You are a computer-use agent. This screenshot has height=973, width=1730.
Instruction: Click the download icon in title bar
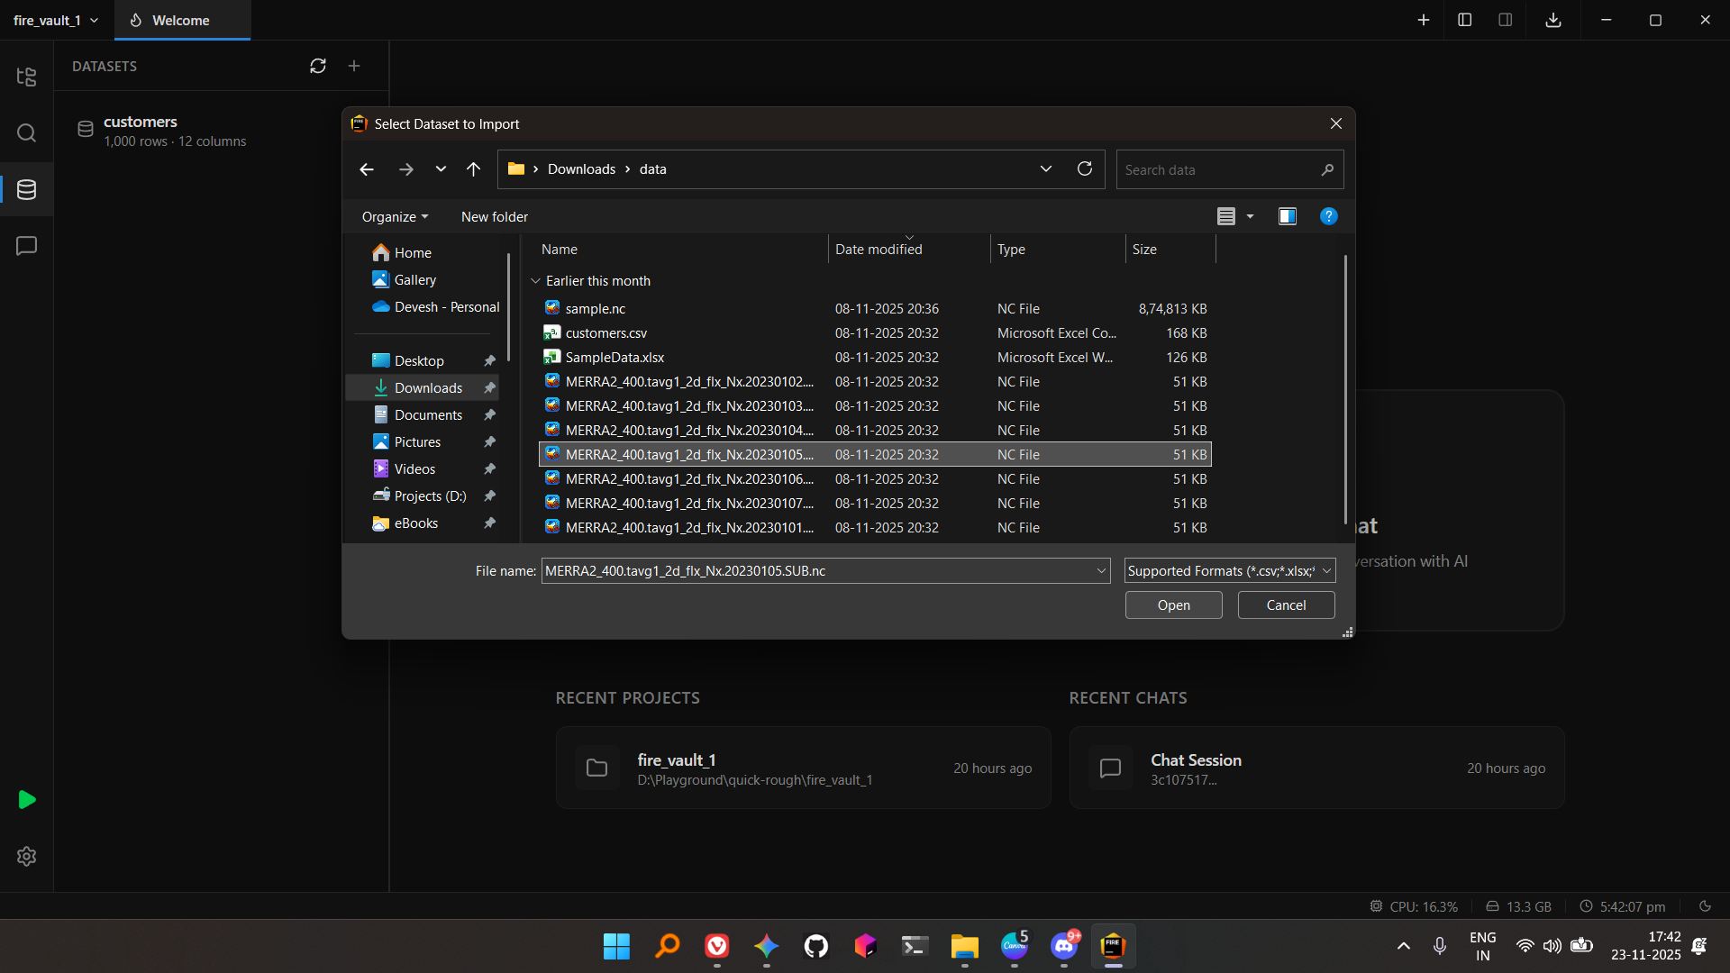point(1553,20)
